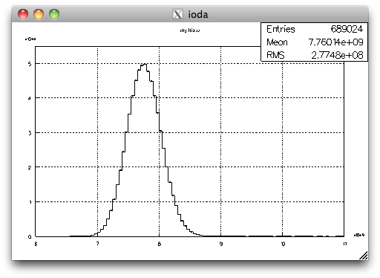Click the x-axis tick label 7
This screenshot has height=278, width=380.
coord(97,244)
